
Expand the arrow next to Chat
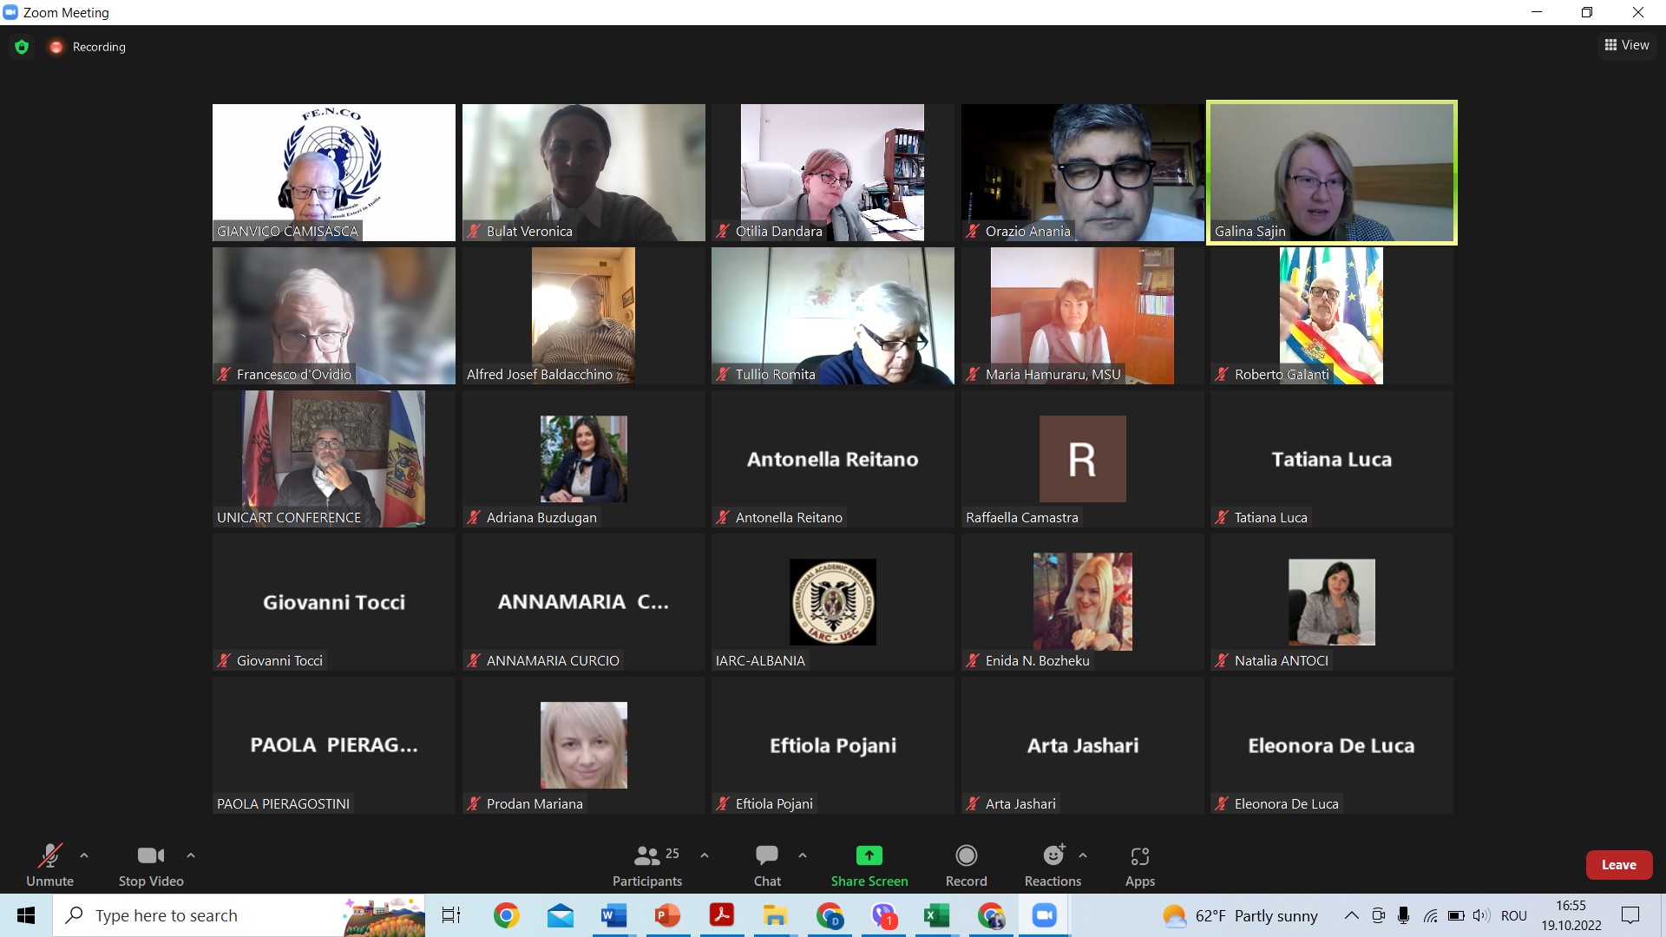pos(803,855)
